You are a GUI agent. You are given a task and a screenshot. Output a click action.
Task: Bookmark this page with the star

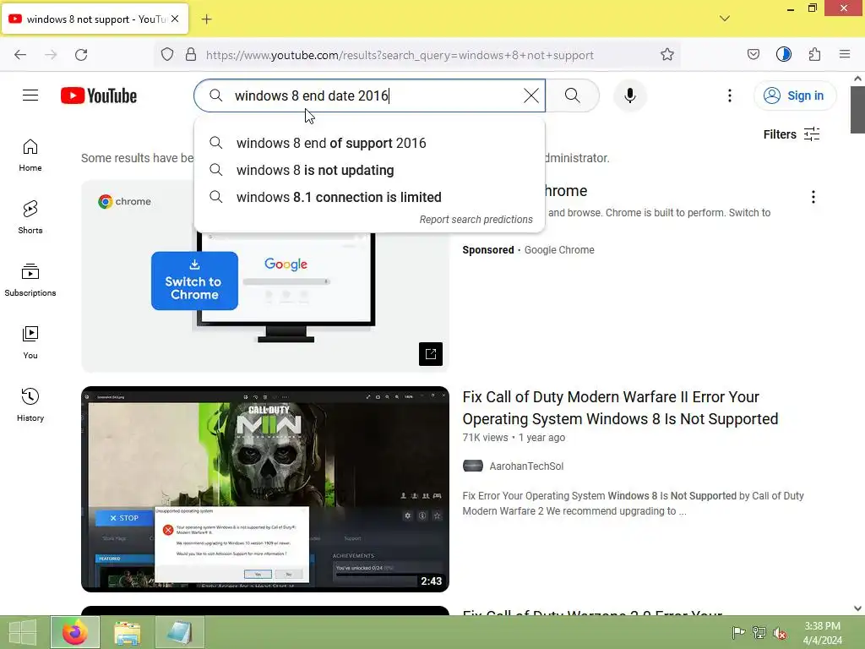point(667,55)
